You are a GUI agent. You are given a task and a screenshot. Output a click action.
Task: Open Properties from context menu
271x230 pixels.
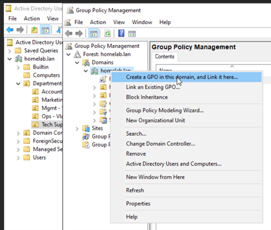tap(187, 204)
